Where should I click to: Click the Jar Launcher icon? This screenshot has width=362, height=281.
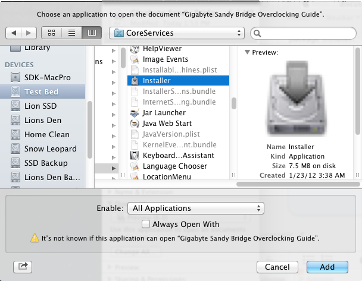pos(135,113)
